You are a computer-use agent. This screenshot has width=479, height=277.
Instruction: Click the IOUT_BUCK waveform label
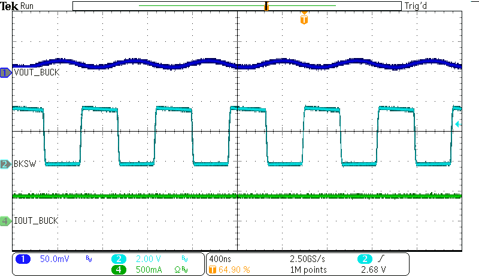pos(36,221)
